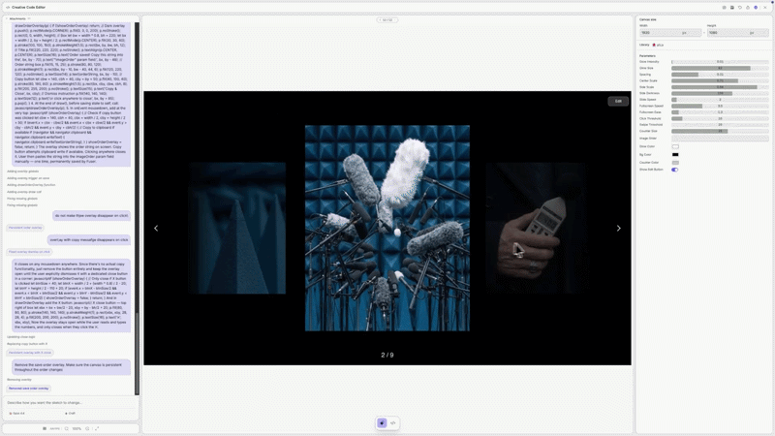
Task: Click the 2 / 9 image counter
Action: (x=387, y=355)
